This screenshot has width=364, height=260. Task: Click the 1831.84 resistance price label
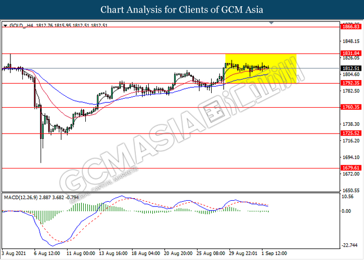tap(351, 54)
